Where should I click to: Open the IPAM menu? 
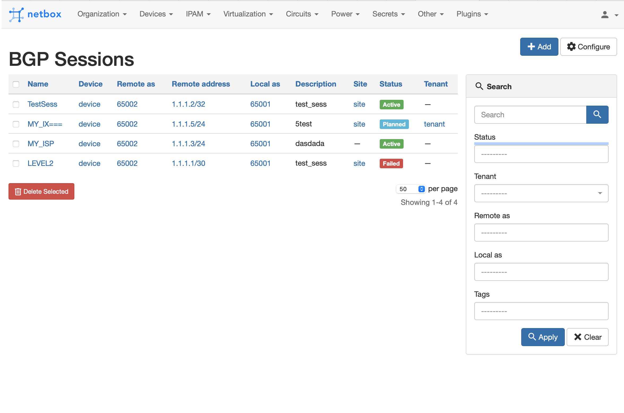pyautogui.click(x=198, y=14)
